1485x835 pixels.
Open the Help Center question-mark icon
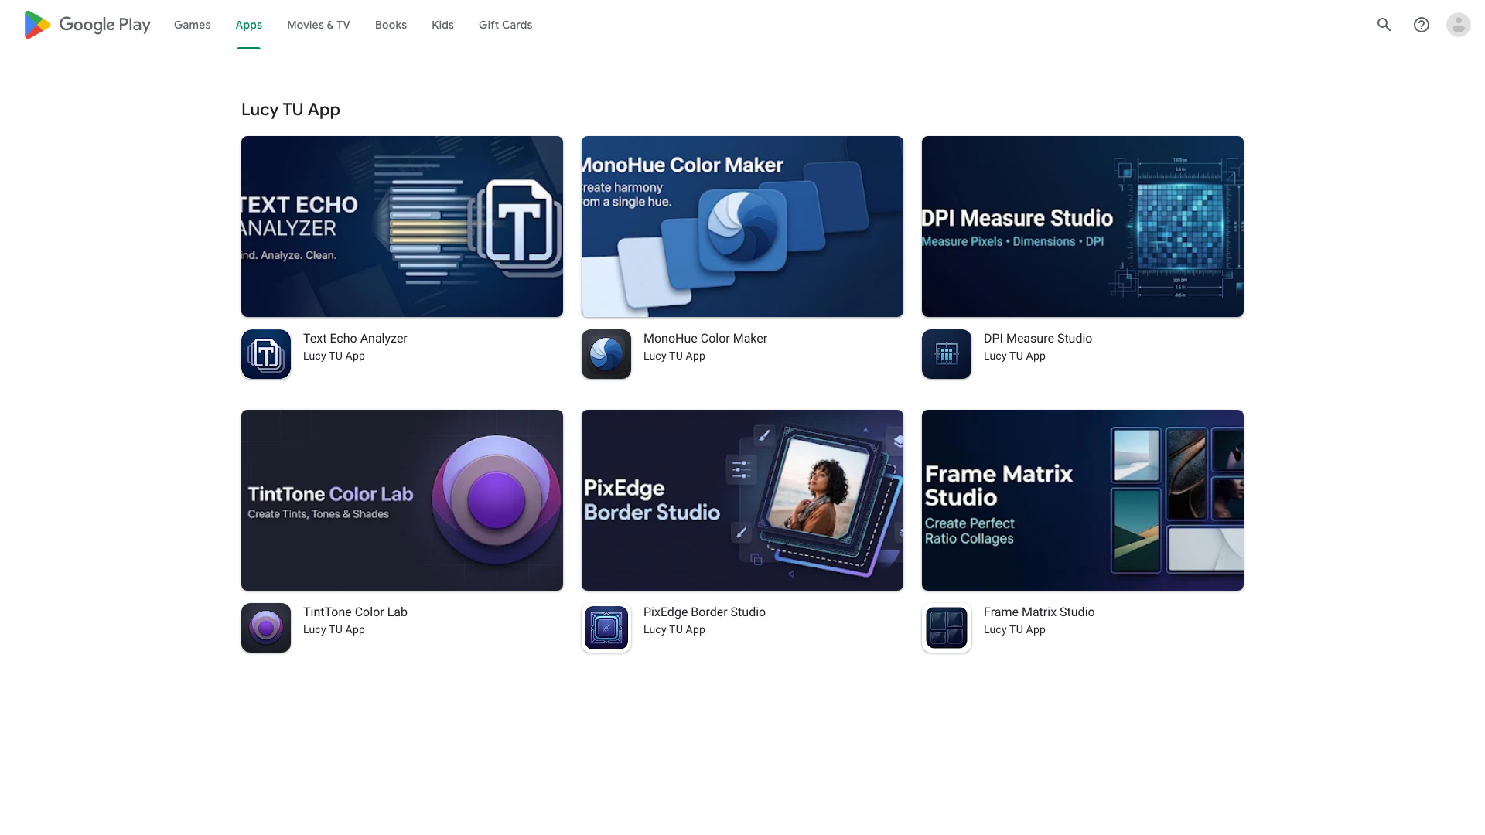click(1422, 25)
